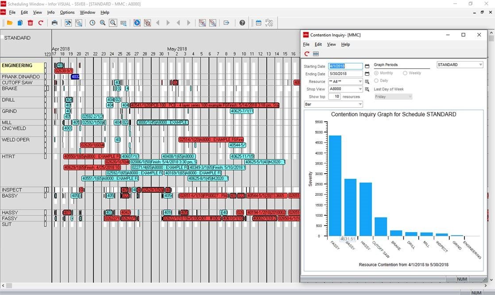Select the Weekly graph period radio
495x295 pixels.
tap(405, 73)
